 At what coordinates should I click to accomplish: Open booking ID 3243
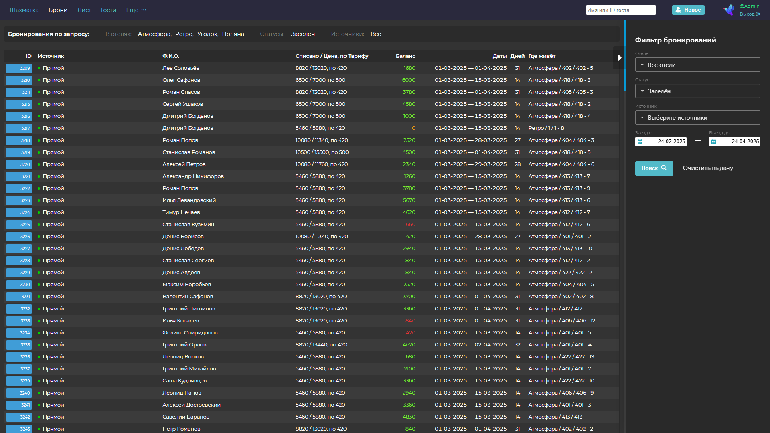(19, 429)
